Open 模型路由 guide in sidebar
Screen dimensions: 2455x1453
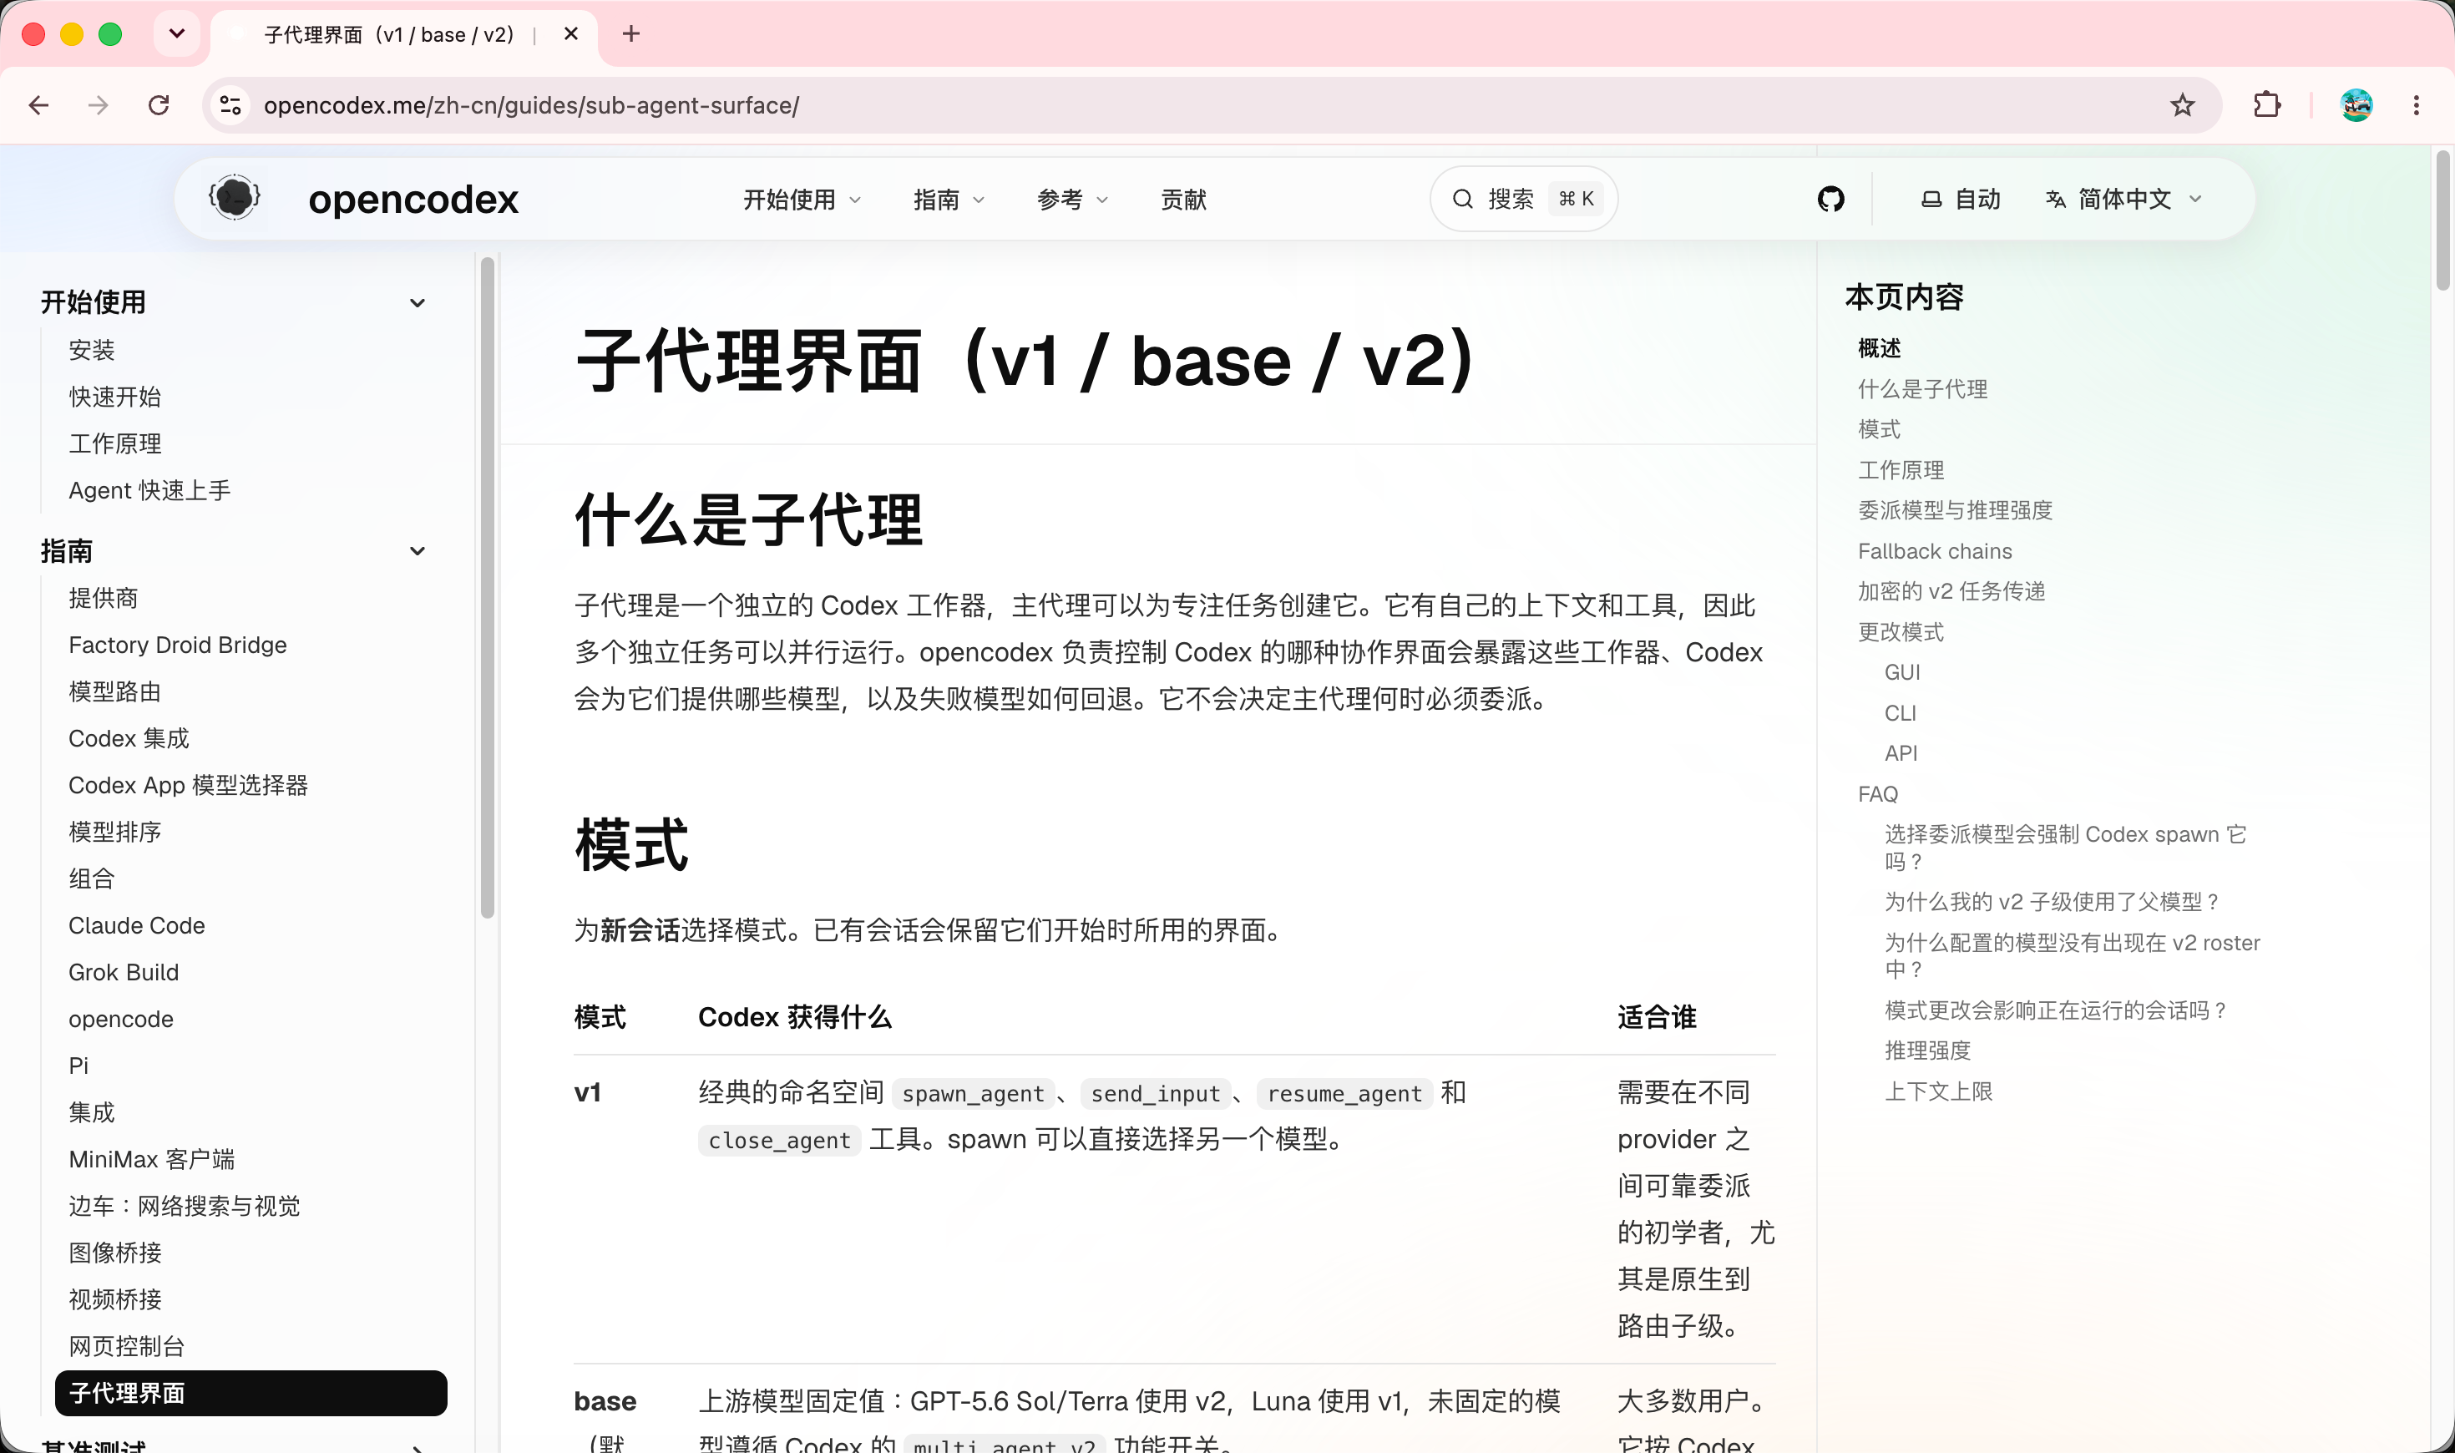click(x=115, y=692)
